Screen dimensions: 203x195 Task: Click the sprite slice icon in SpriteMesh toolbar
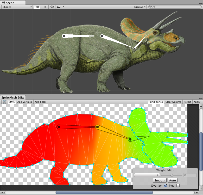click(x=4, y=102)
